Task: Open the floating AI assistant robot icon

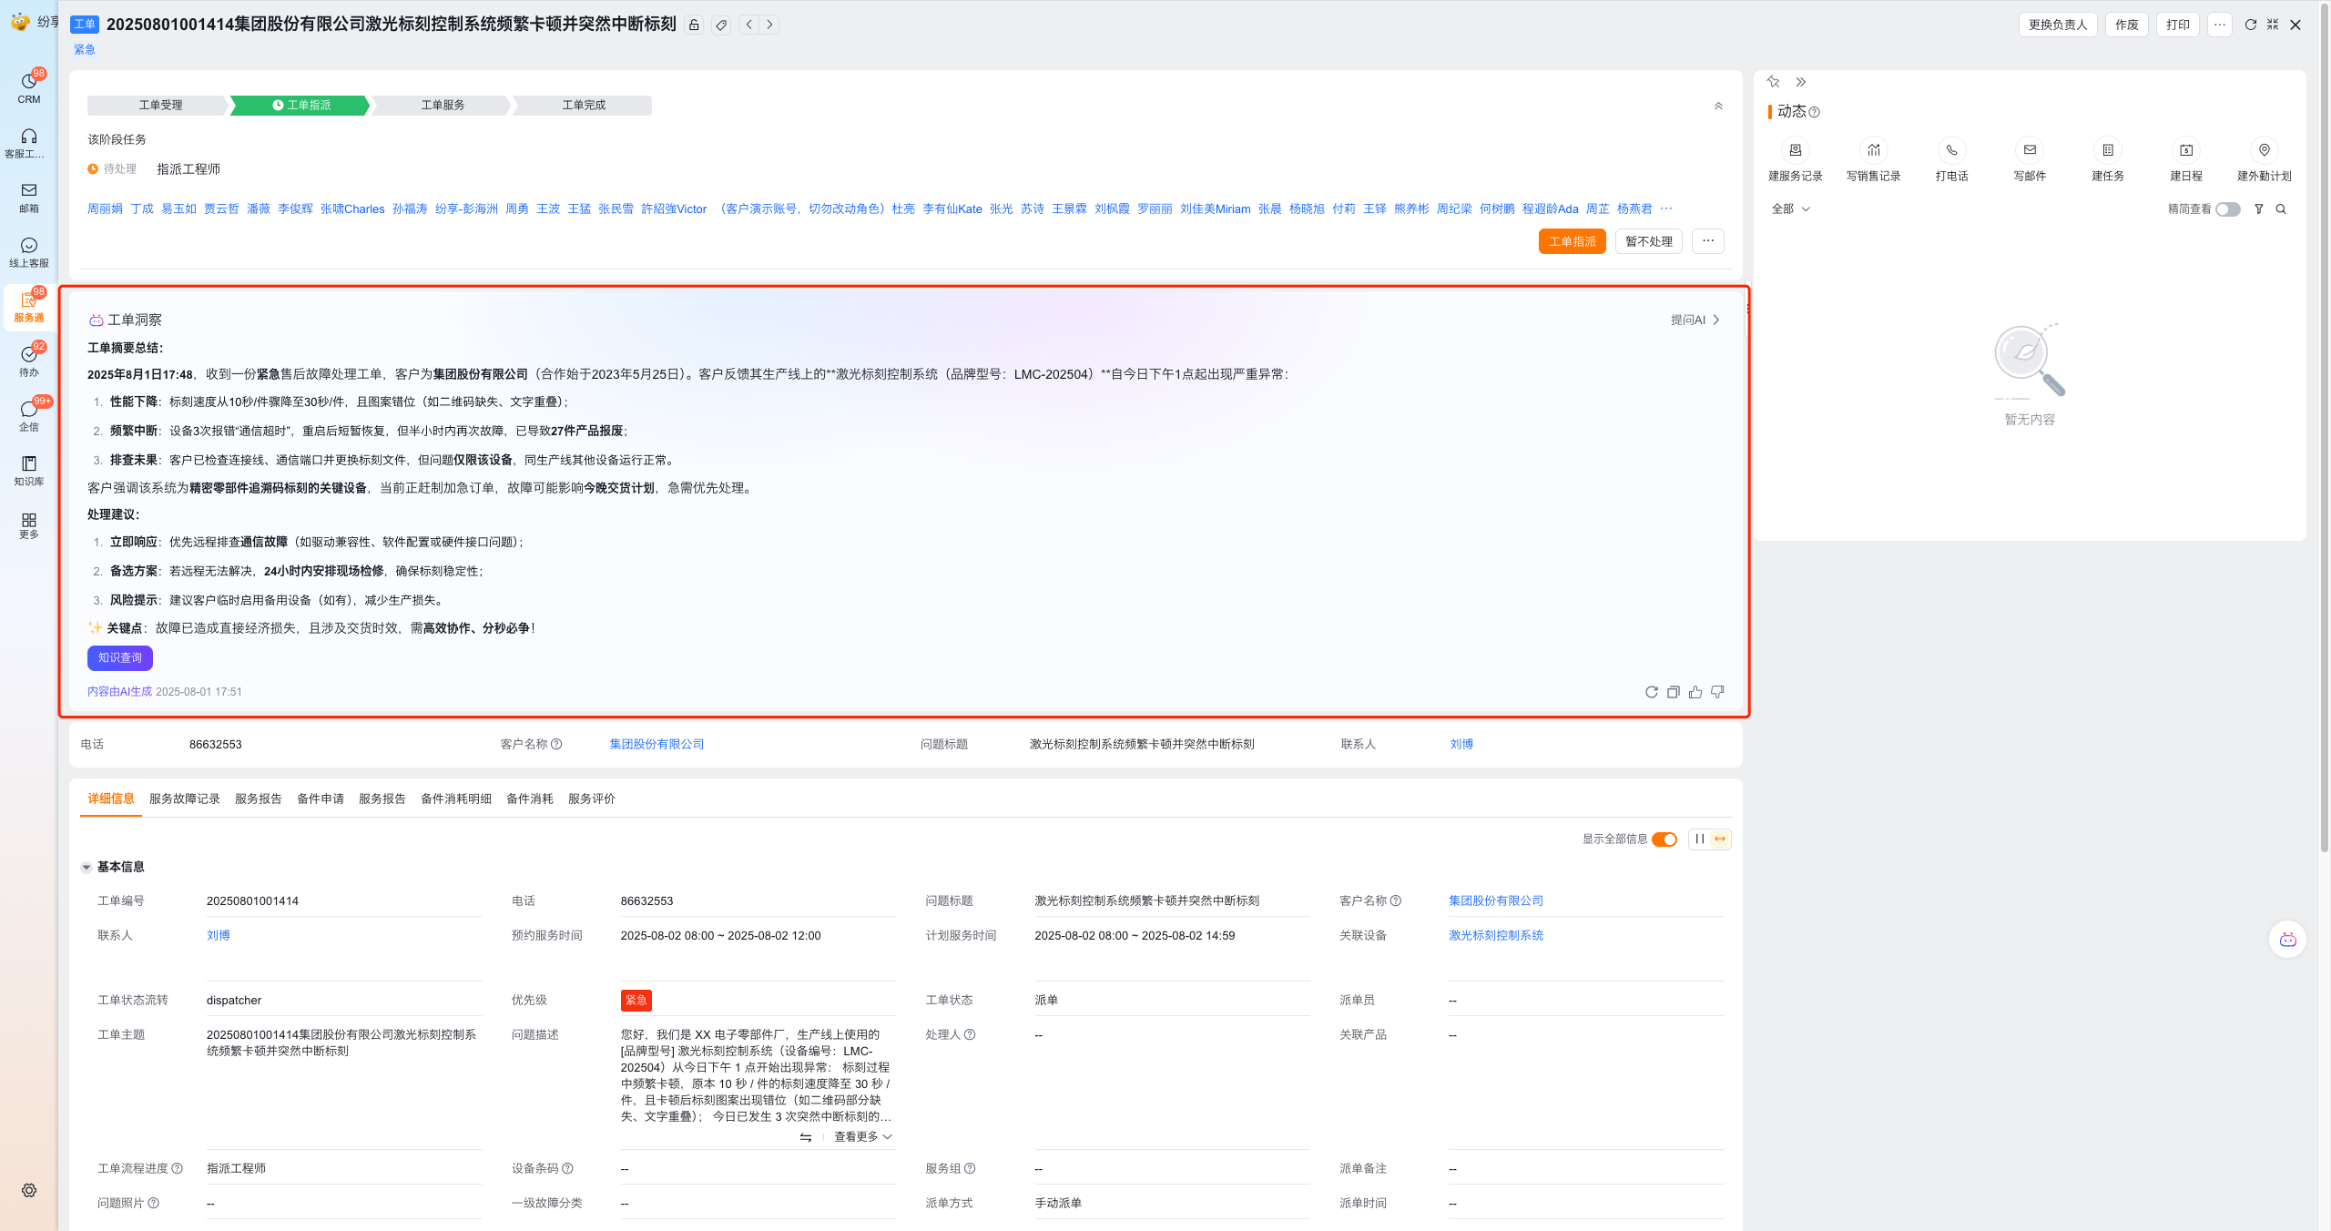Action: tap(2287, 940)
